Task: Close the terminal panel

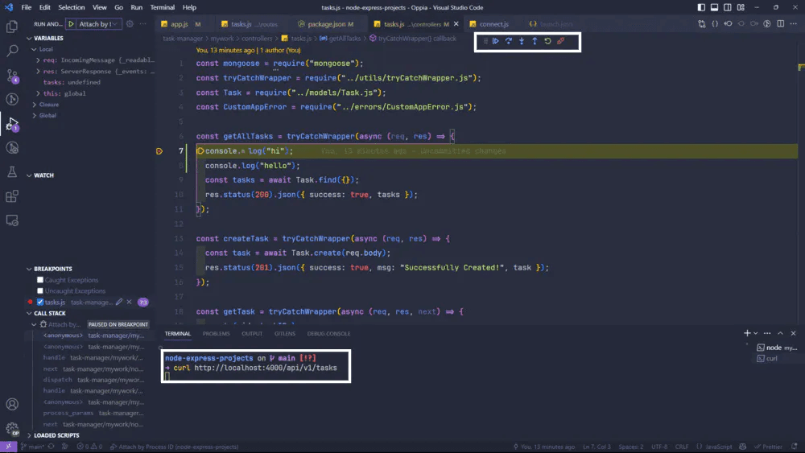Action: pyautogui.click(x=793, y=333)
